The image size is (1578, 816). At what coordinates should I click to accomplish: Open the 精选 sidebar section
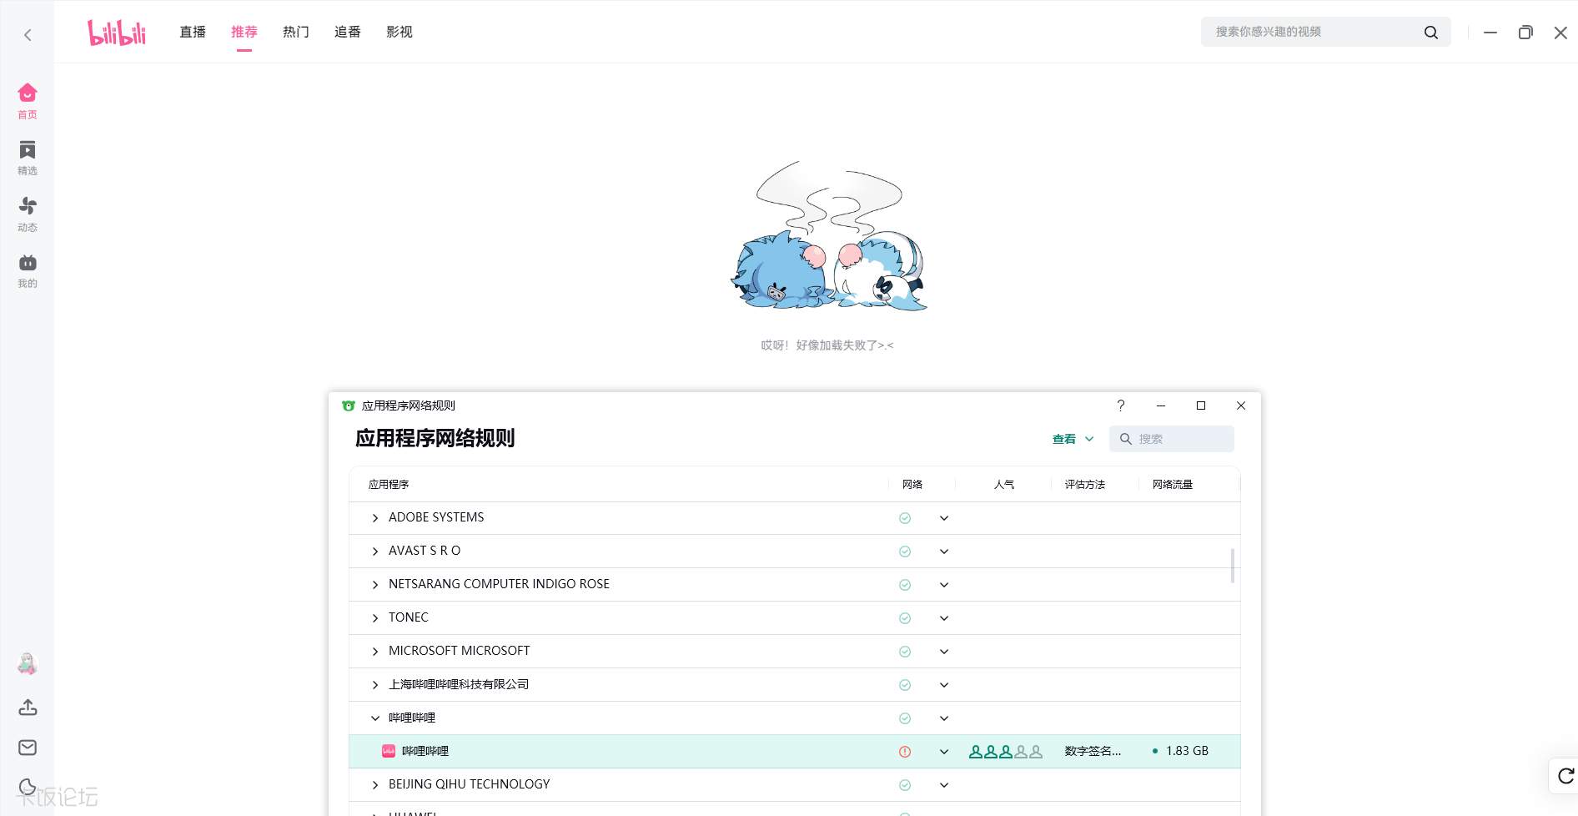pos(28,158)
